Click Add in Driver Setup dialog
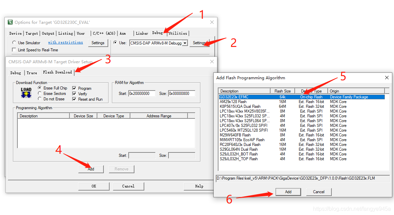The image size is (394, 215). point(91,169)
